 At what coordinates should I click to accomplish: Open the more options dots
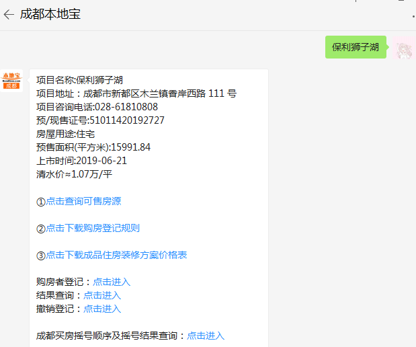tap(413, 16)
